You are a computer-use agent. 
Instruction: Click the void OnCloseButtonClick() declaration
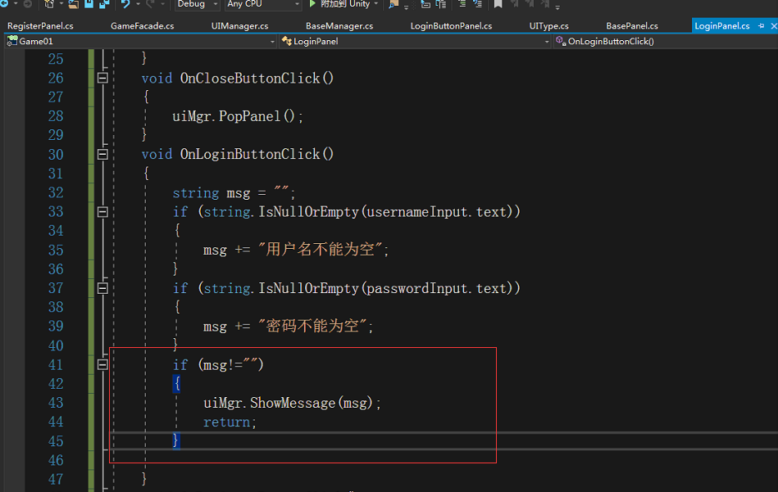(238, 79)
